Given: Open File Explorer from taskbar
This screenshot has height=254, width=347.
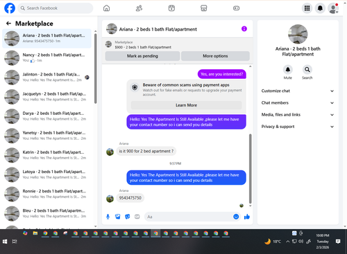Looking at the screenshot, I should coord(35,233).
